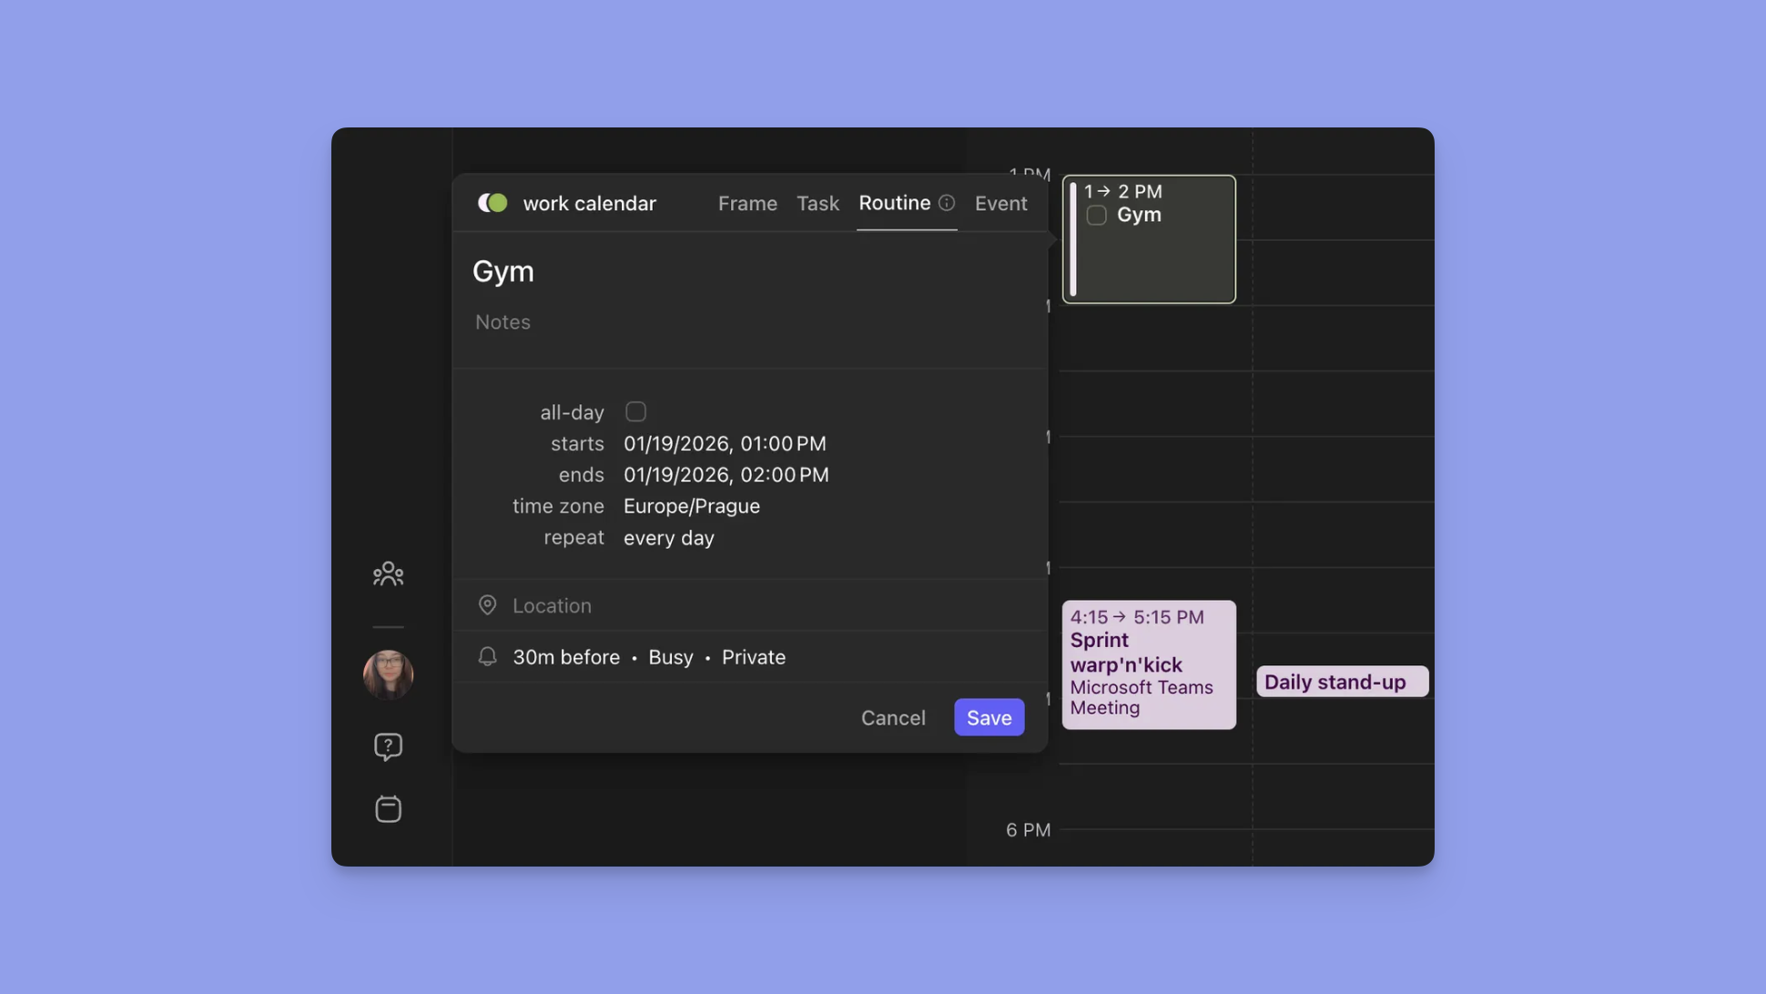Open the people/team icon in sidebar
The image size is (1766, 994).
point(388,573)
